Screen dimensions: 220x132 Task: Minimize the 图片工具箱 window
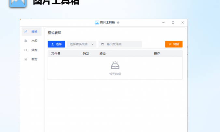(163, 22)
